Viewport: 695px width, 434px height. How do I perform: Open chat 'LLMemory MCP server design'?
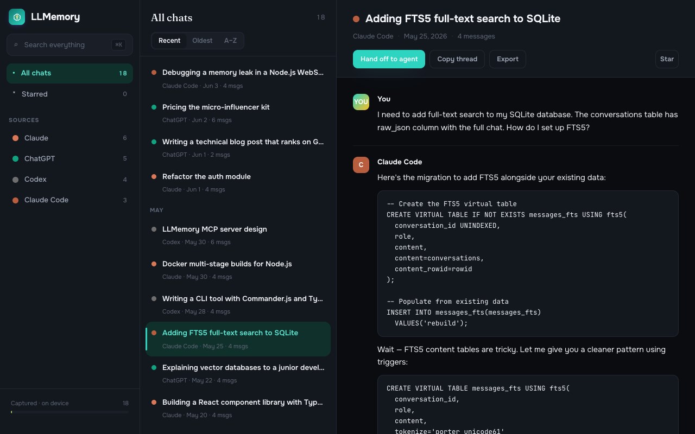238,235
